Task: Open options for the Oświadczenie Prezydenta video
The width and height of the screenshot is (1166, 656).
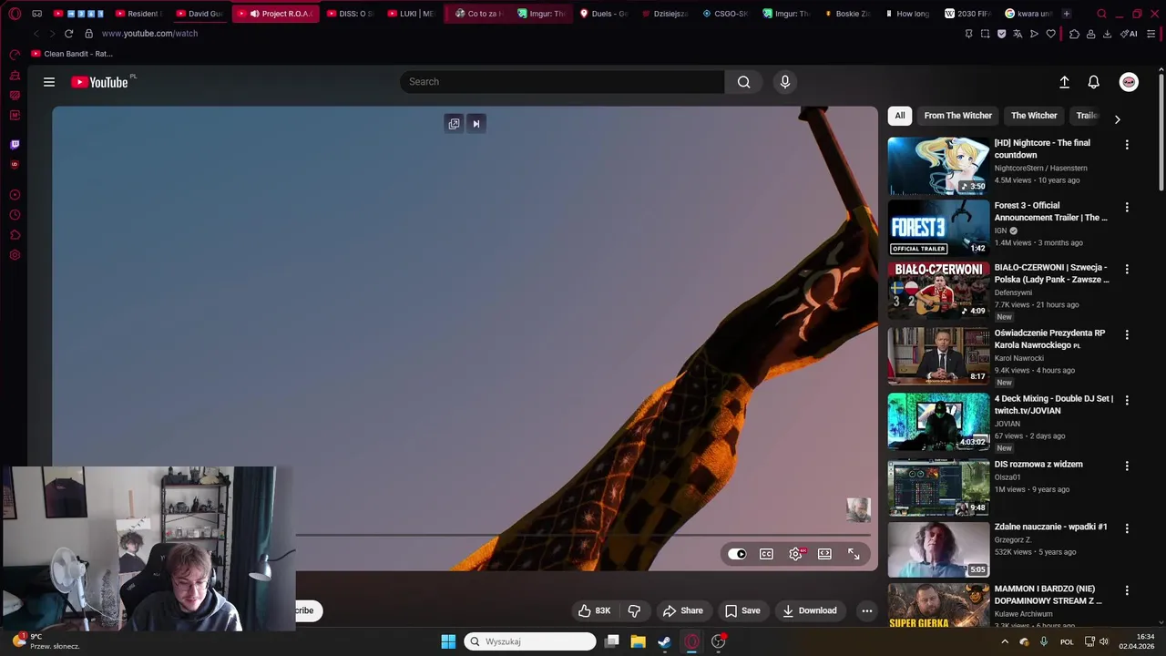Action: point(1127,335)
